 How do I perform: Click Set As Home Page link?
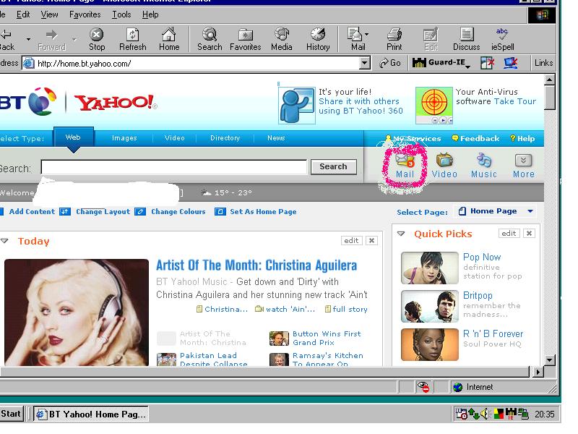point(263,211)
